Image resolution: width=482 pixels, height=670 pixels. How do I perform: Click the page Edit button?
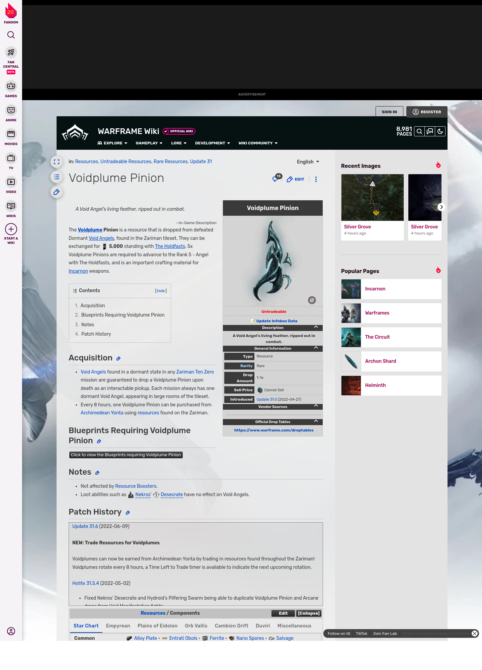click(296, 179)
